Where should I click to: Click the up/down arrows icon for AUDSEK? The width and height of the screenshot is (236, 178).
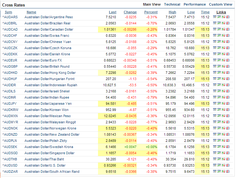(223, 147)
